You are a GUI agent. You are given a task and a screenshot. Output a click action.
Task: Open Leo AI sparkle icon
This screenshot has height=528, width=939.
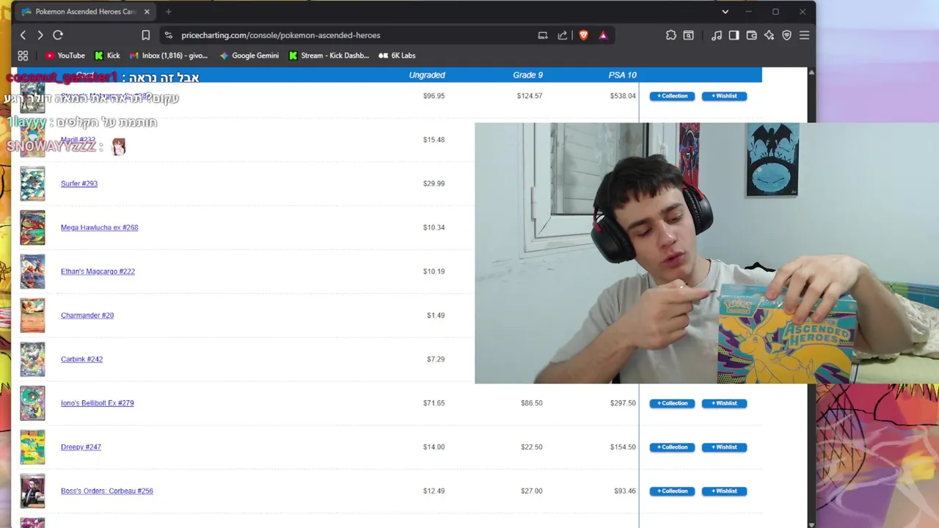pos(770,35)
